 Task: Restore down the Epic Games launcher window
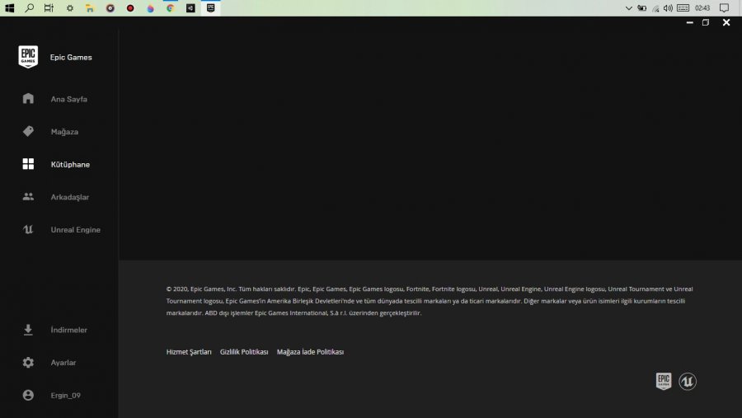pyautogui.click(x=706, y=22)
